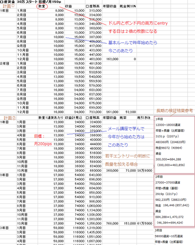Click the 税引き後 column header

[x=144, y=118]
